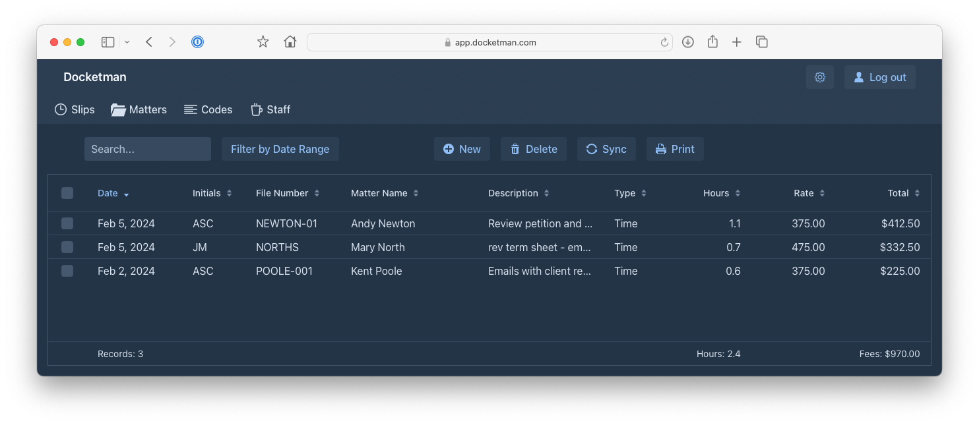Viewport: 979px width, 425px height.
Task: Click the $332.50 total cell
Action: coord(900,247)
